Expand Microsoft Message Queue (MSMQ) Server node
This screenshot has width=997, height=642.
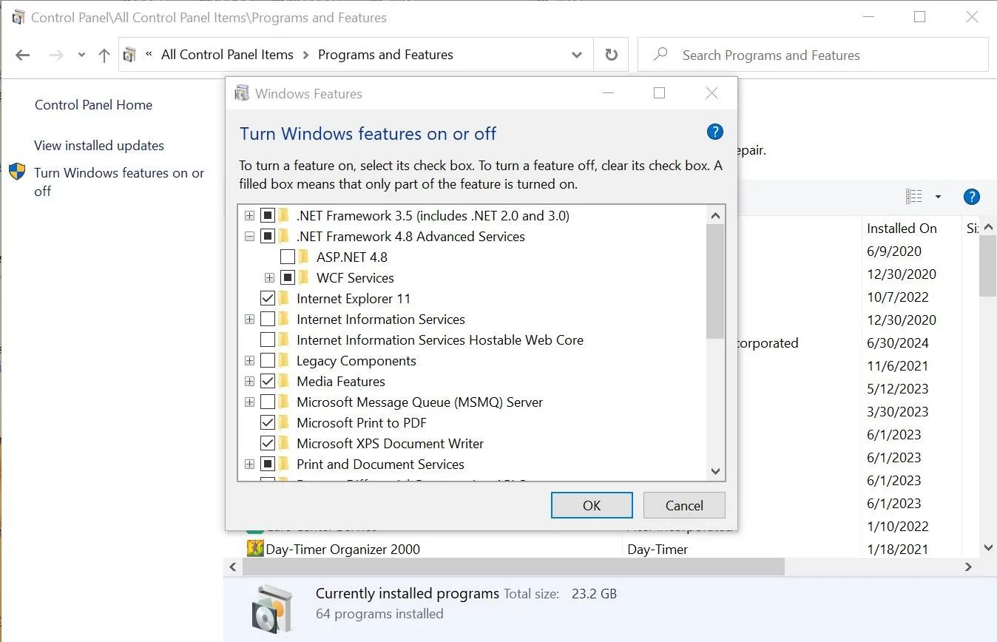249,402
